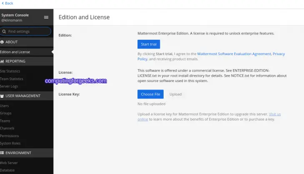Select Edition and License menu item
Viewport: 304px width, 174px height.
pyautogui.click(x=15, y=52)
